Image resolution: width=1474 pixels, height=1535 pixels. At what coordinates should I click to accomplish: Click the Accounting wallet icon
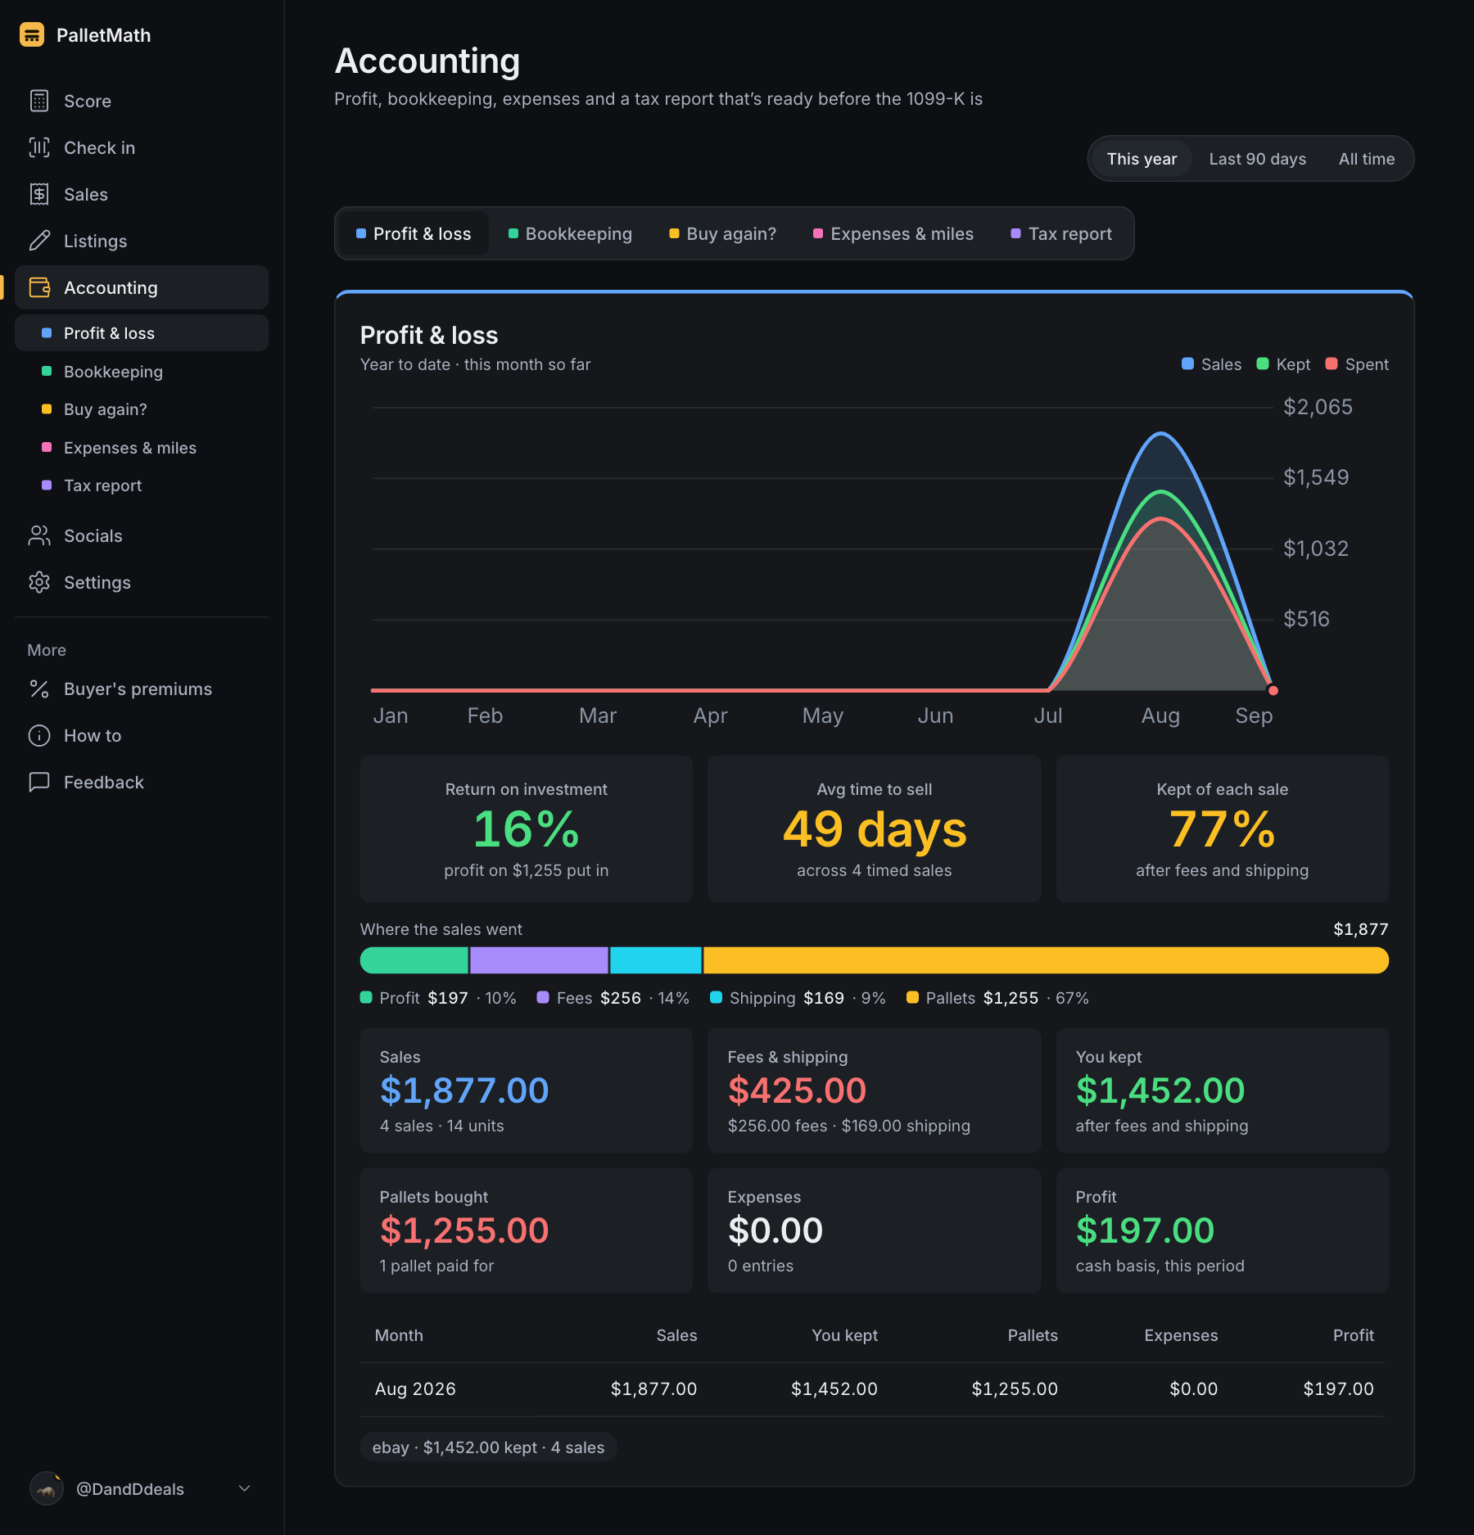tap(39, 287)
